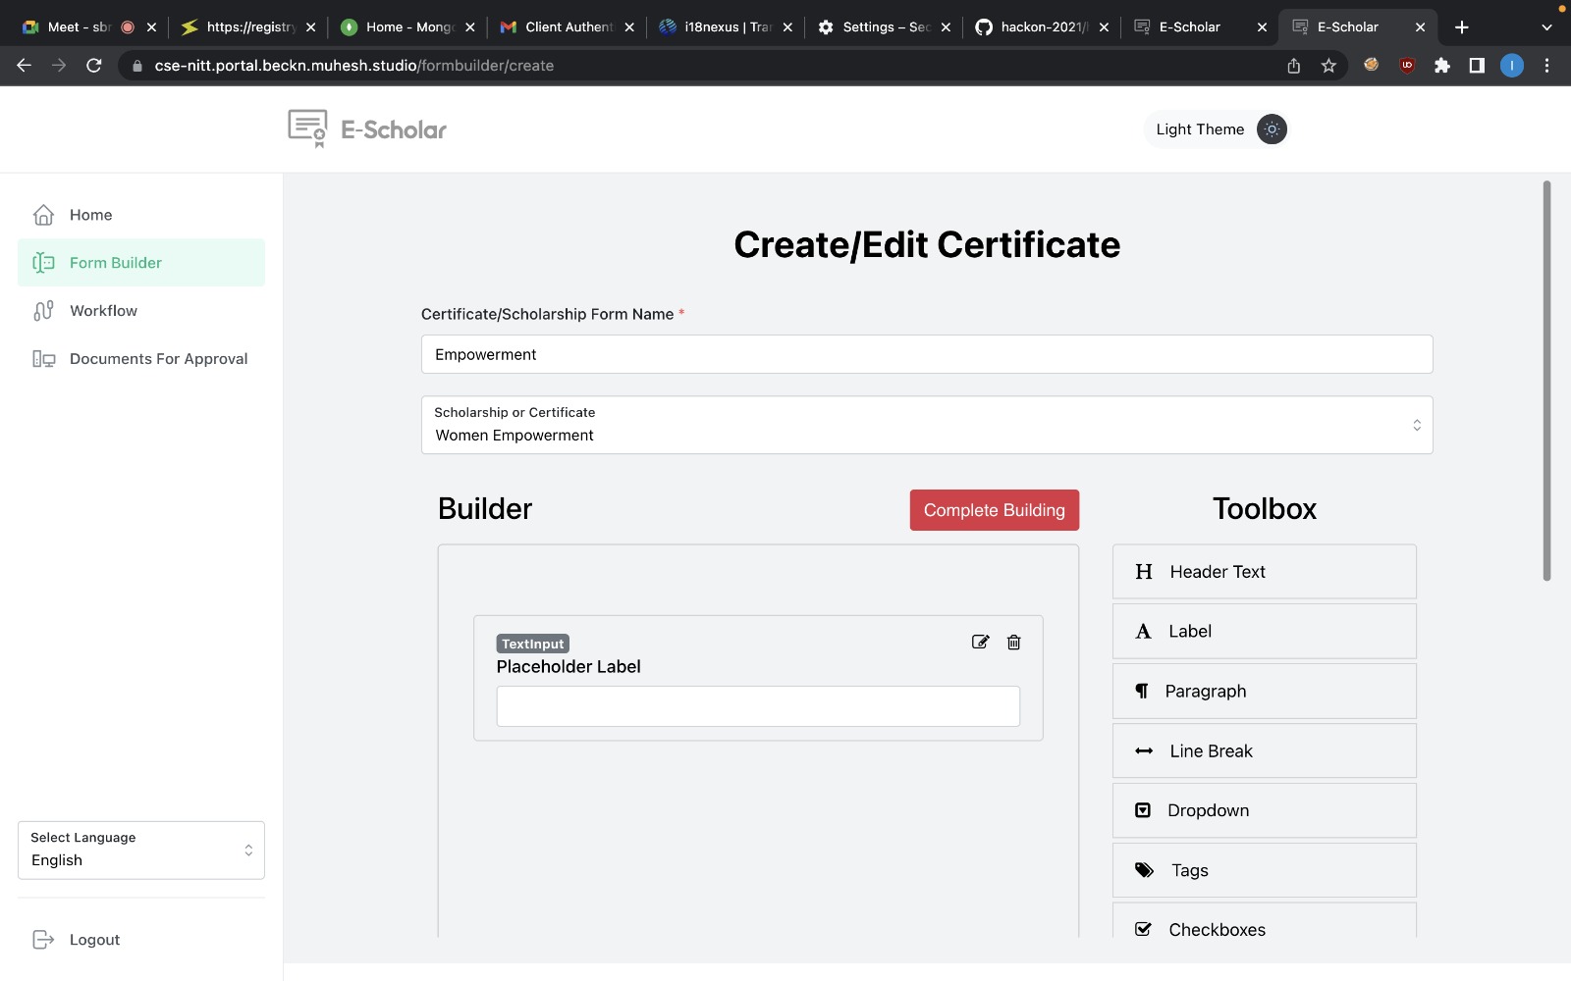Add Paragraph from Toolbox
The height and width of the screenshot is (981, 1571).
point(1265,692)
